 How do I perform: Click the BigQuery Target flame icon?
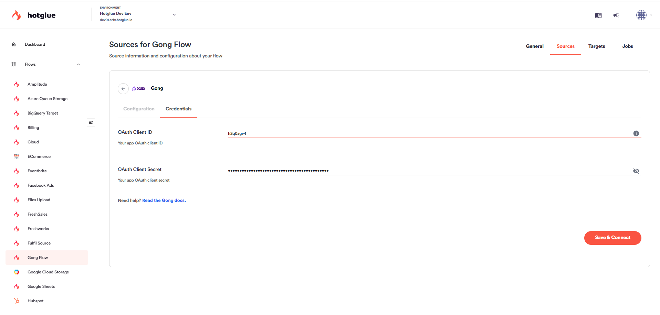17,113
